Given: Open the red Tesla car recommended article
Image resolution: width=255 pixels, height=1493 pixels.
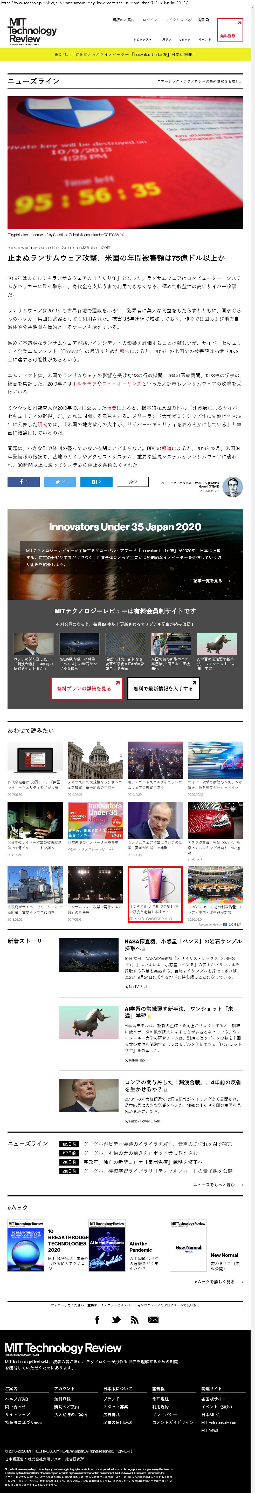Looking at the screenshot, I should pyautogui.click(x=215, y=820).
